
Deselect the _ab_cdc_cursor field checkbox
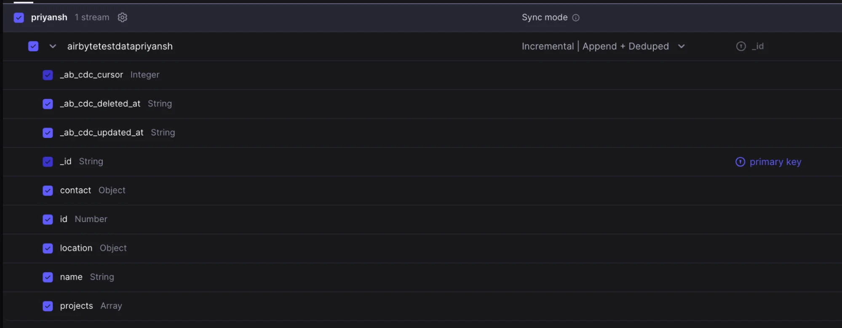click(48, 75)
